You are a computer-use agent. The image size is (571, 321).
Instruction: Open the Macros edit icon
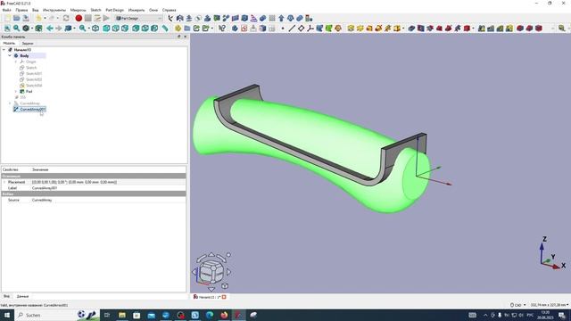pyautogui.click(x=97, y=18)
